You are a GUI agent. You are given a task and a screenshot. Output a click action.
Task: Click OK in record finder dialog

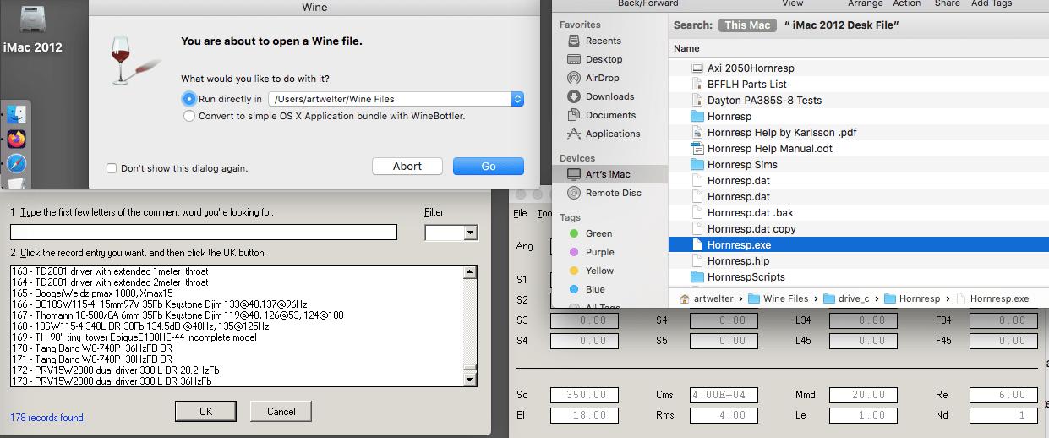205,411
